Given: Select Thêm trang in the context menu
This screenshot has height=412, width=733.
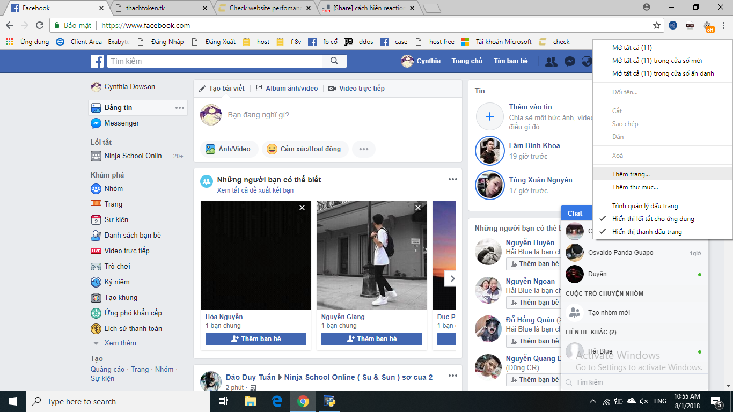Looking at the screenshot, I should click(x=663, y=174).
